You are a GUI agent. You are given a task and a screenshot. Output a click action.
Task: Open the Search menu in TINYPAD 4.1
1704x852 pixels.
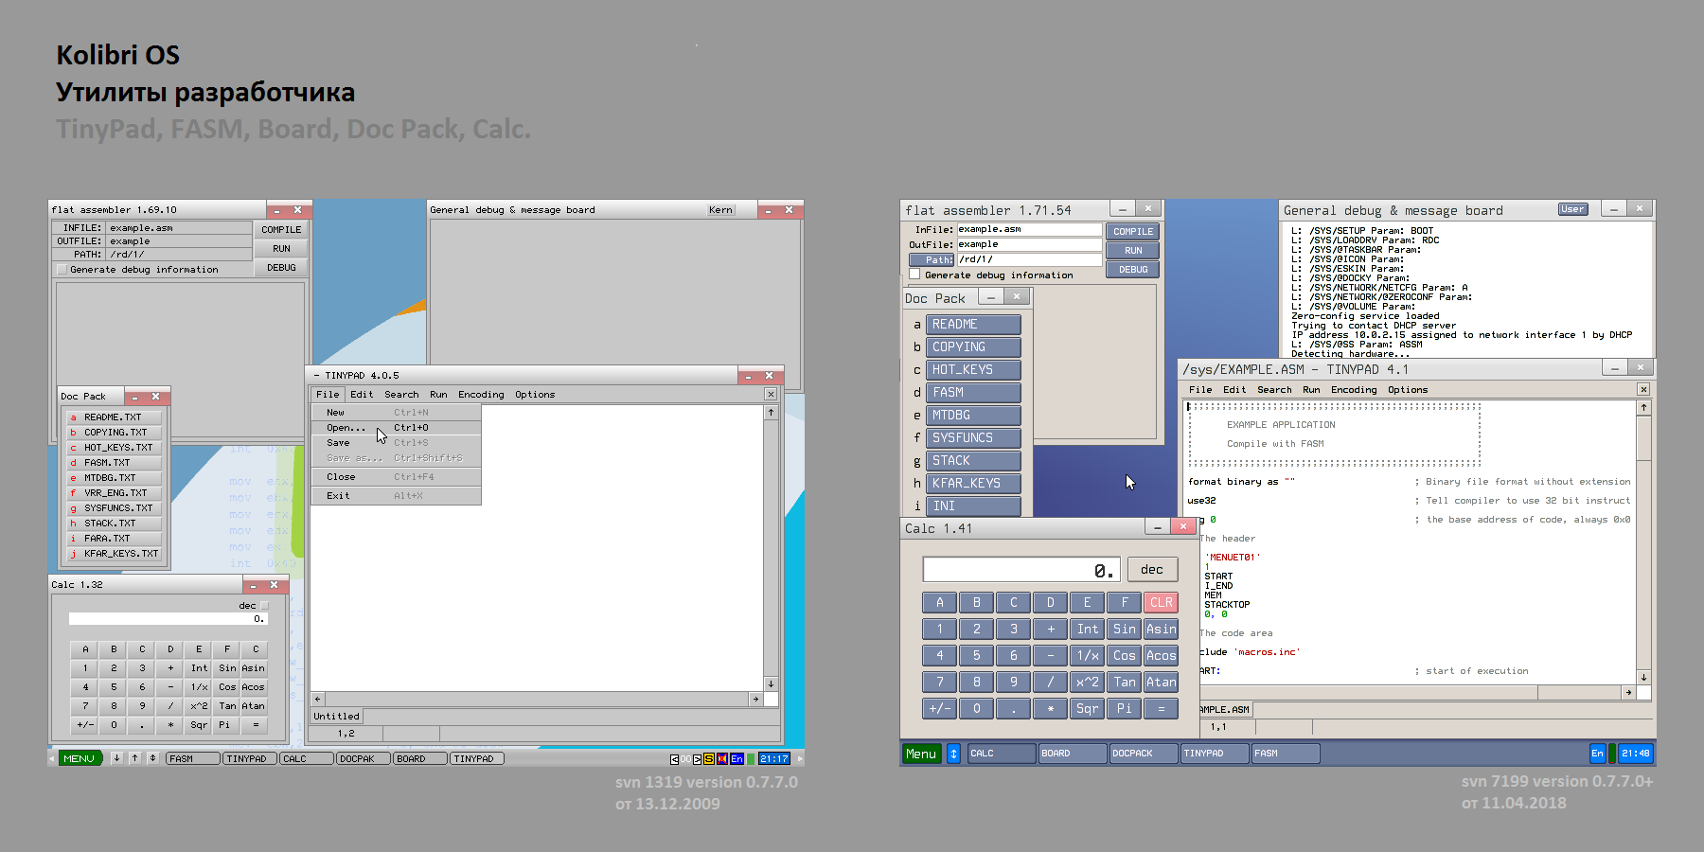[1273, 390]
